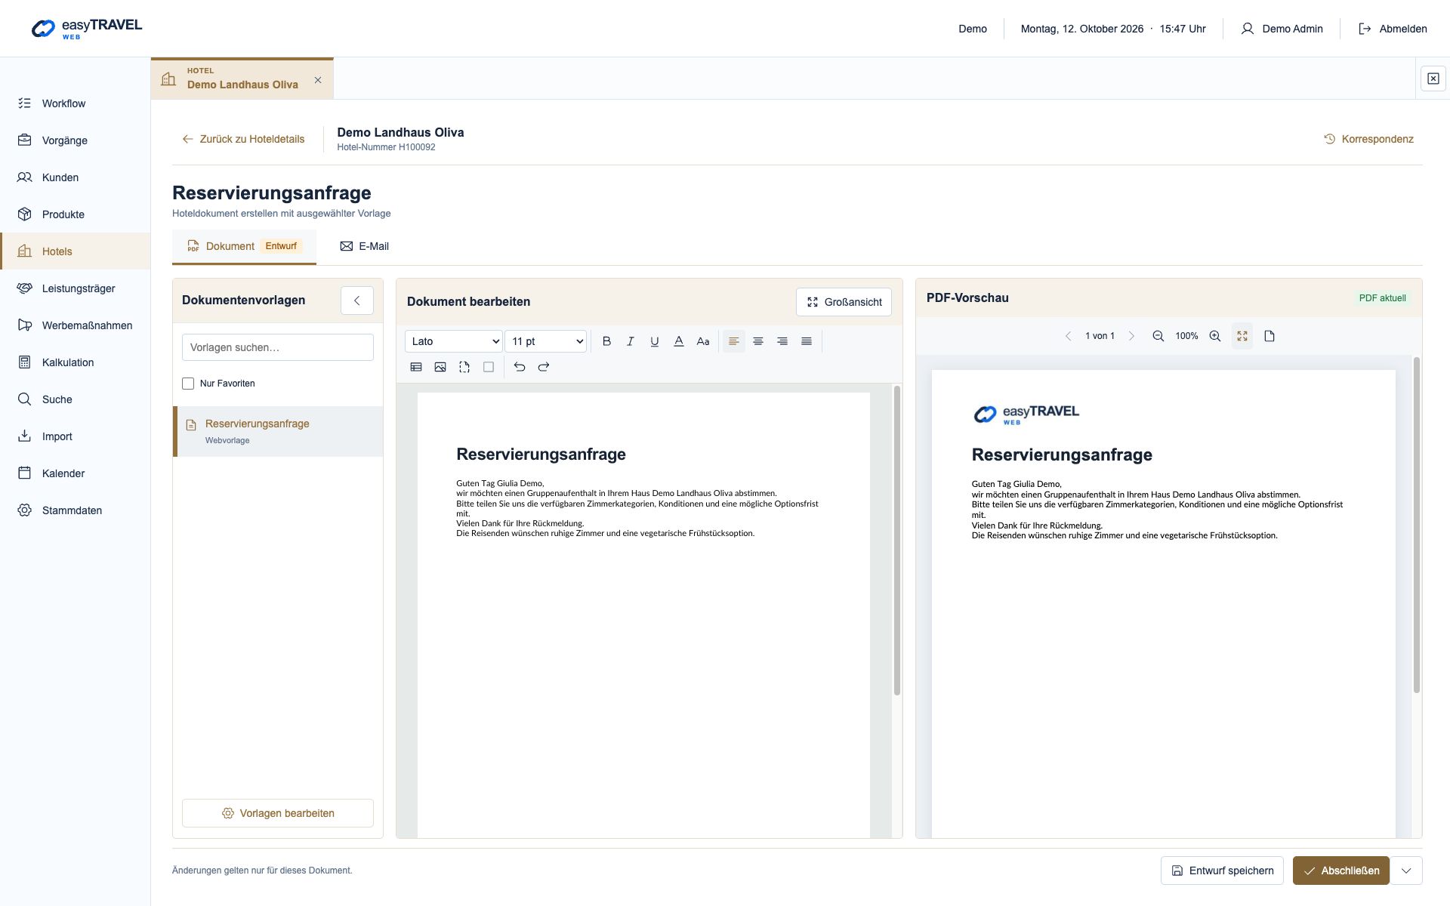The height and width of the screenshot is (906, 1450).
Task: Open the Korrespondenz history
Action: [1368, 139]
